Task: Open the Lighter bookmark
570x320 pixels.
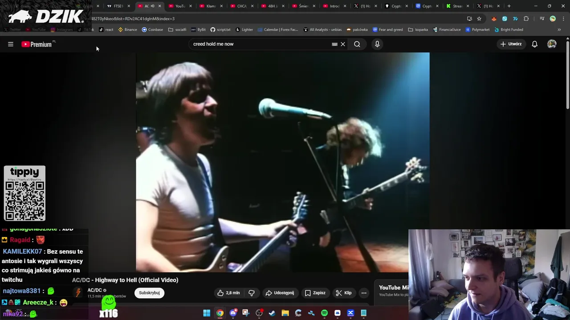Action: [244, 30]
